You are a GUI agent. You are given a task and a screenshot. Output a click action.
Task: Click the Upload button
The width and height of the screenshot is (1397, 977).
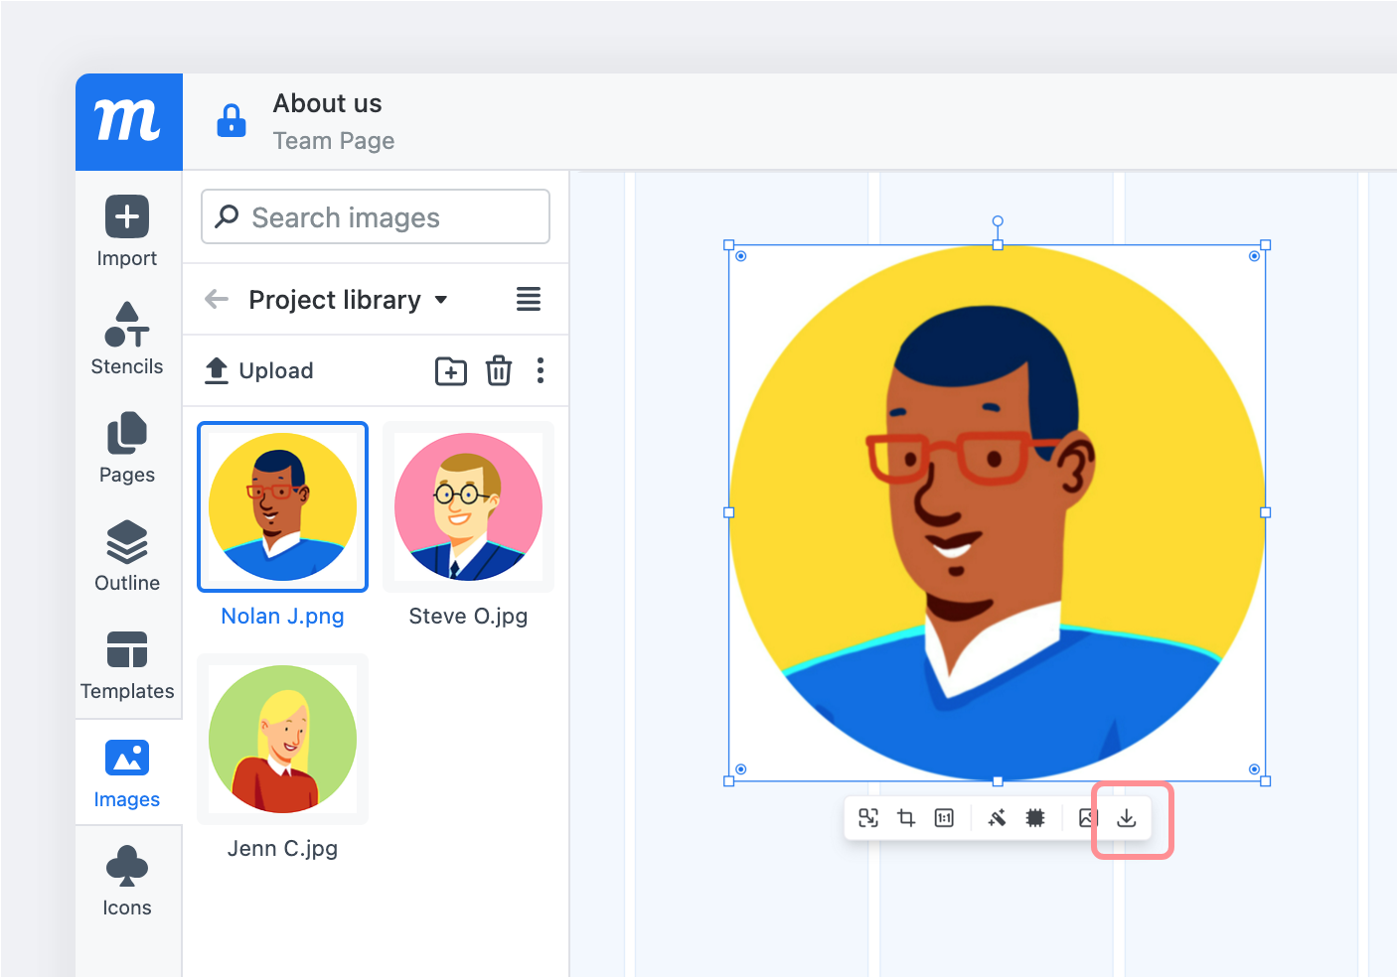coord(259,370)
